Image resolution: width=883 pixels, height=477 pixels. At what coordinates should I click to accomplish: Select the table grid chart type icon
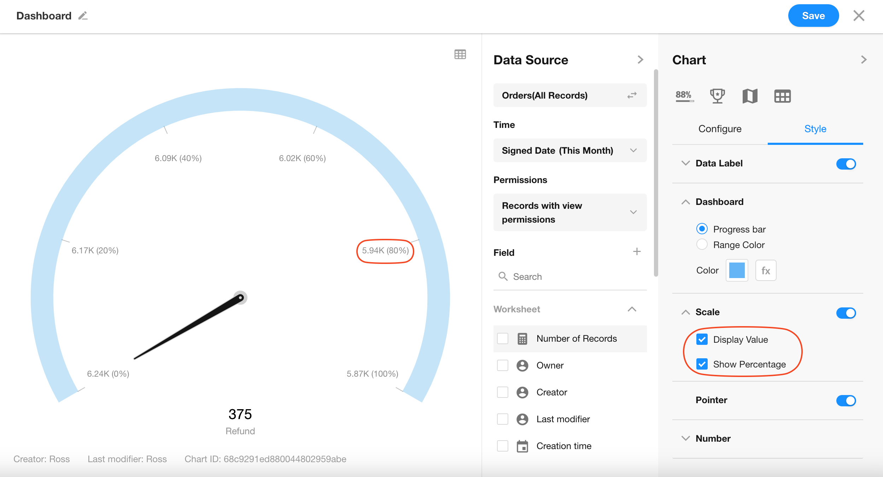coord(782,96)
